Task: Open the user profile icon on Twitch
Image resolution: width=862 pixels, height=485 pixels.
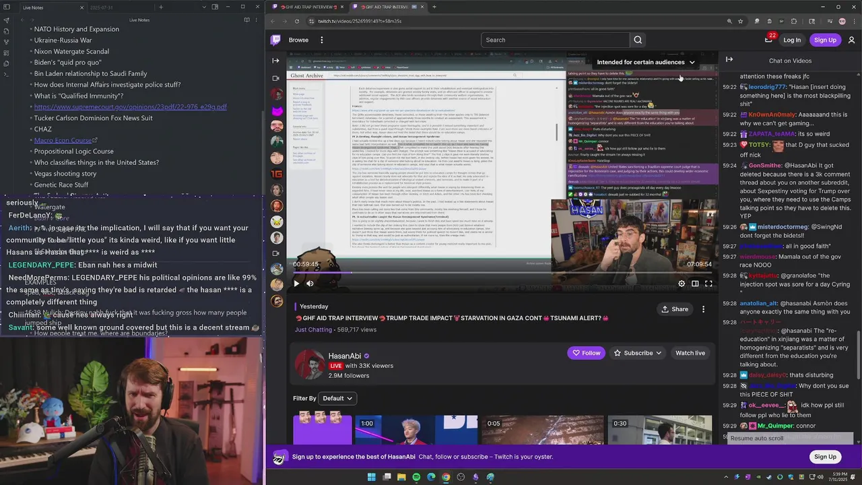Action: pyautogui.click(x=851, y=40)
